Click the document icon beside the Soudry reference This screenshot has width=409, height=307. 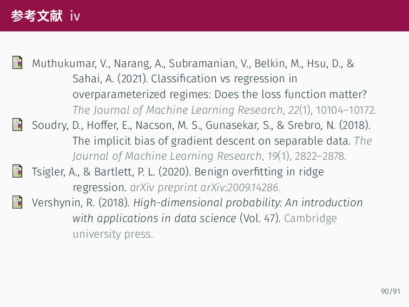[x=17, y=125]
